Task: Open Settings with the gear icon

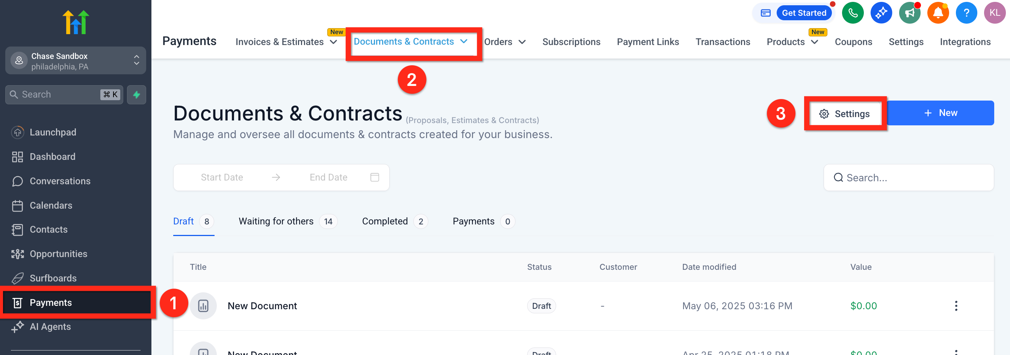Action: 845,113
